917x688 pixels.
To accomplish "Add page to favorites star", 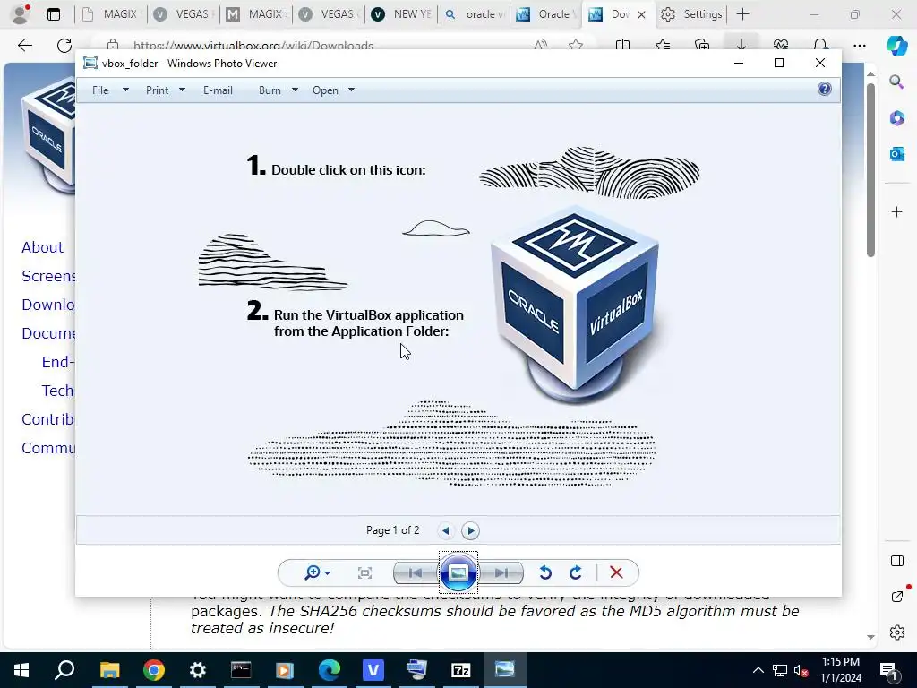I will click(x=576, y=45).
